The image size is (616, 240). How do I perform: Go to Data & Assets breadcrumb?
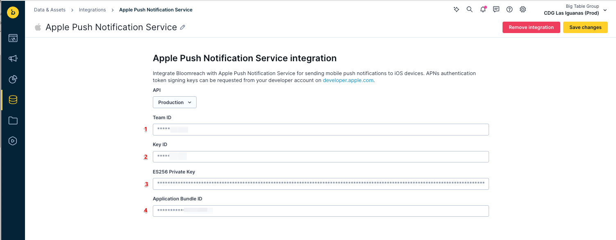point(50,10)
